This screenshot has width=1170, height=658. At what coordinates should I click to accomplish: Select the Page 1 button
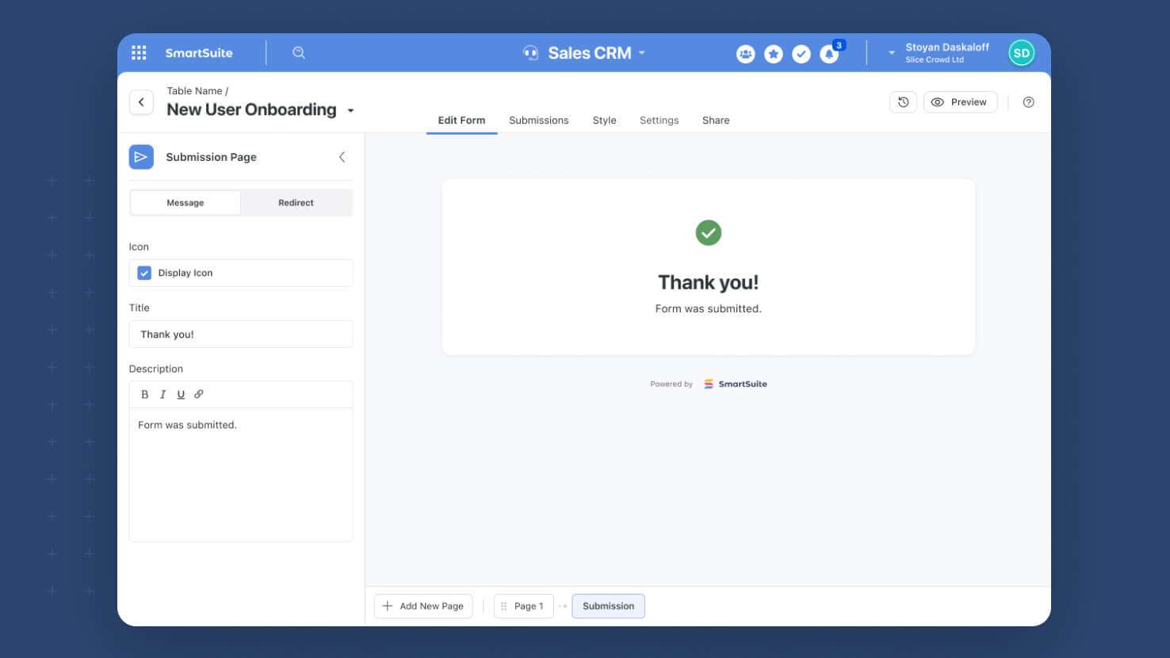(x=523, y=606)
